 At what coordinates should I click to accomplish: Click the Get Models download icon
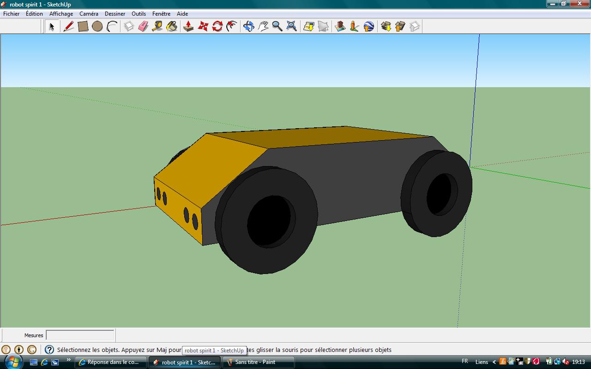tap(386, 26)
